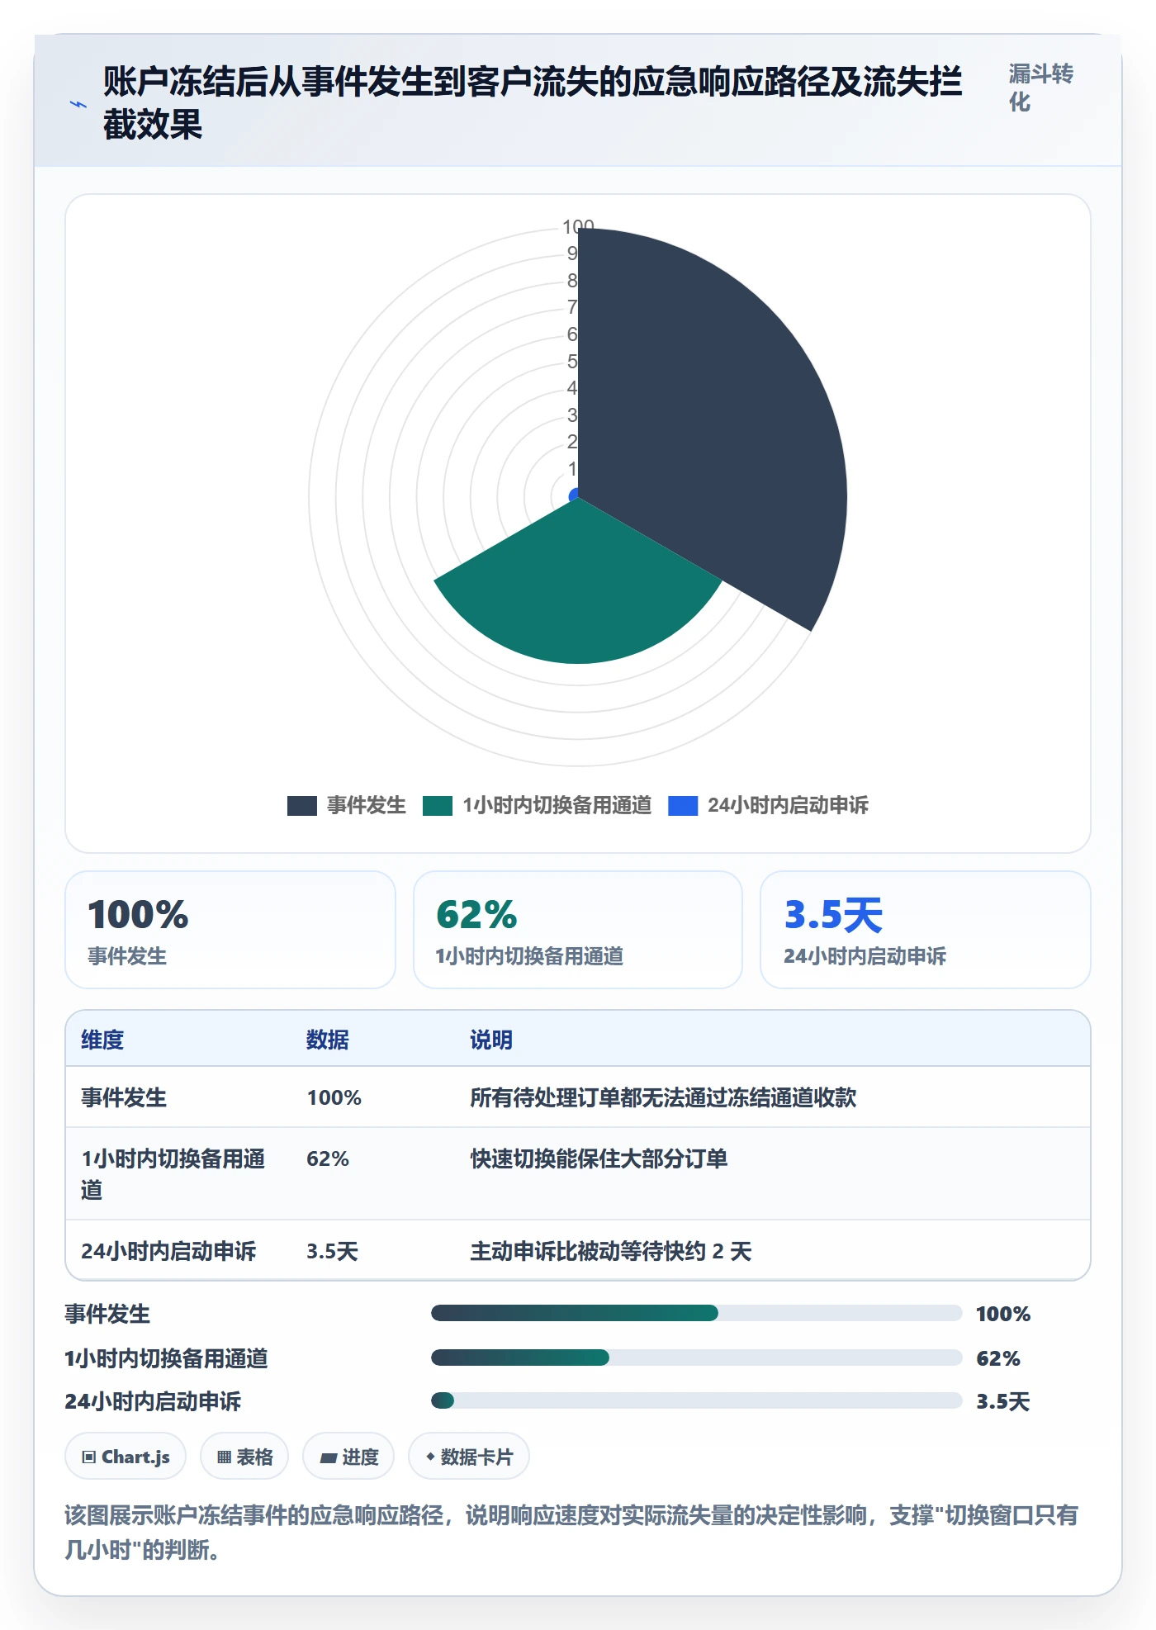Click the 说明 column header
1156x1630 pixels.
click(491, 1040)
